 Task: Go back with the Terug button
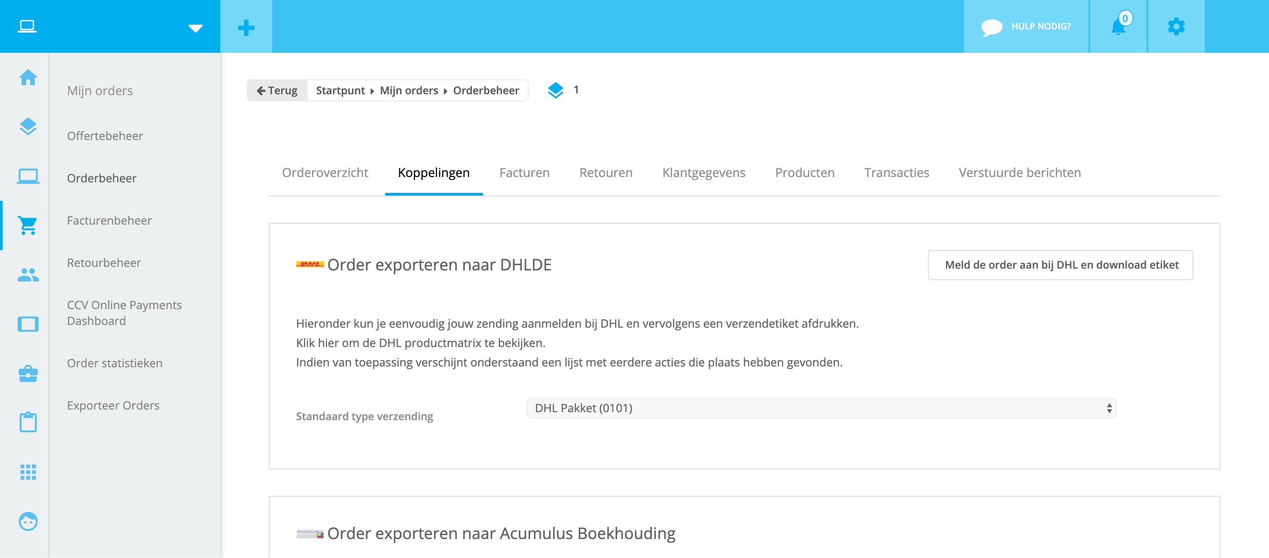[277, 91]
